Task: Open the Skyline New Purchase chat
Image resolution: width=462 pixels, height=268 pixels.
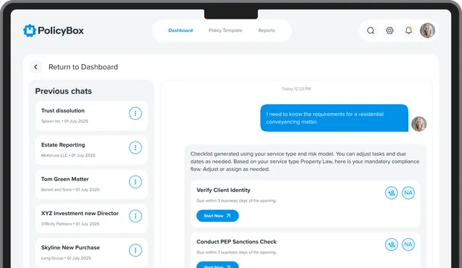Action: (x=92, y=252)
